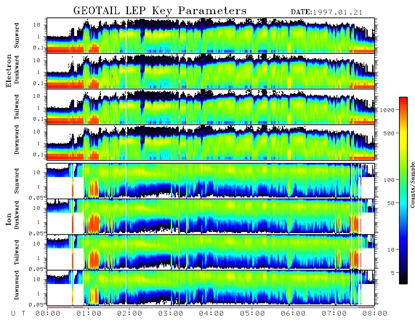
Task: Click the Electron Sunward spectrogram panel
Action: click(211, 35)
